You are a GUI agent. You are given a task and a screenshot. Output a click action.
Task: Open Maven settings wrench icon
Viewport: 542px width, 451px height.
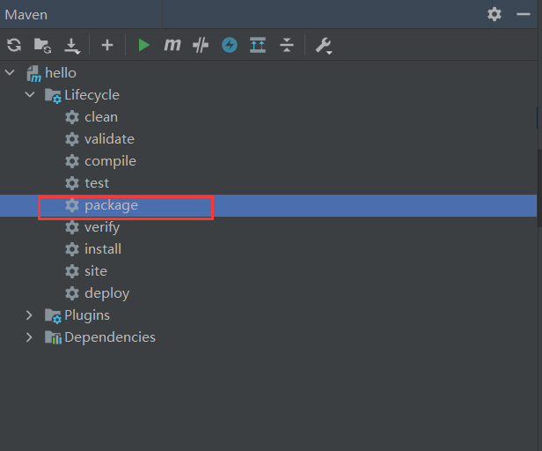coord(324,46)
